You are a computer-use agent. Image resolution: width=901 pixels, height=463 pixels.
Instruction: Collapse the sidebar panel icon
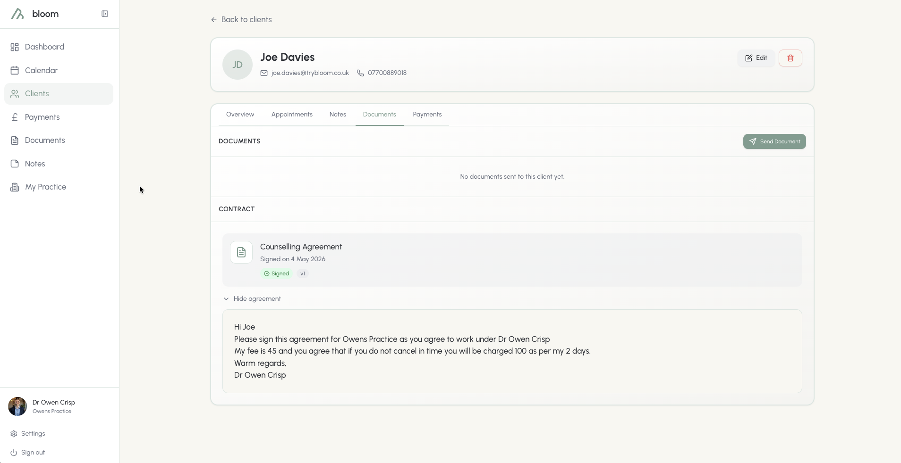point(105,14)
